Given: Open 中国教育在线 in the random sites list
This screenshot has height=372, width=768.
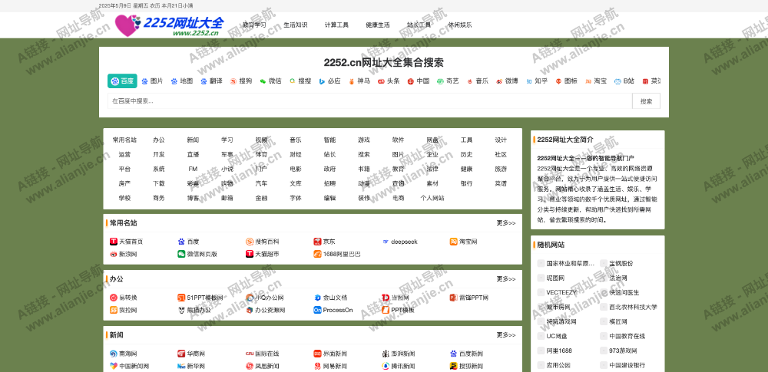Looking at the screenshot, I should coord(627,336).
